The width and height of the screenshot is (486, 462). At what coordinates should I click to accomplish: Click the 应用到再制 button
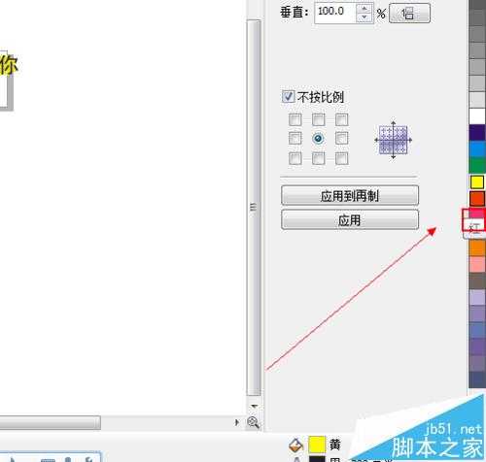[x=350, y=195]
